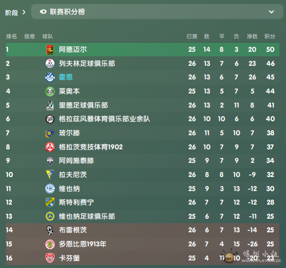Open the 霍恩 team name link
The image size is (286, 268).
[x=66, y=77]
